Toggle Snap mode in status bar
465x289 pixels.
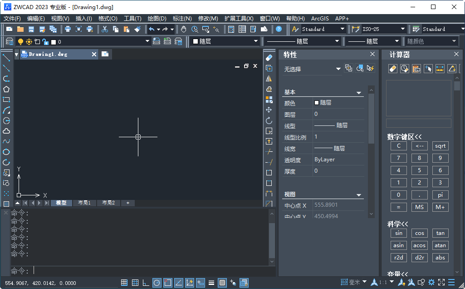coord(124,283)
